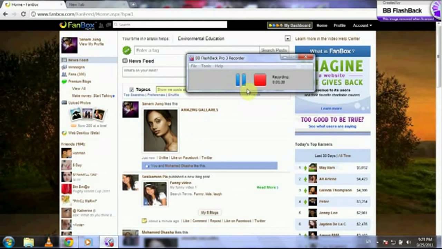The width and height of the screenshot is (442, 249).
Task: Click Like on Facebook on gallery post
Action: tap(184, 158)
